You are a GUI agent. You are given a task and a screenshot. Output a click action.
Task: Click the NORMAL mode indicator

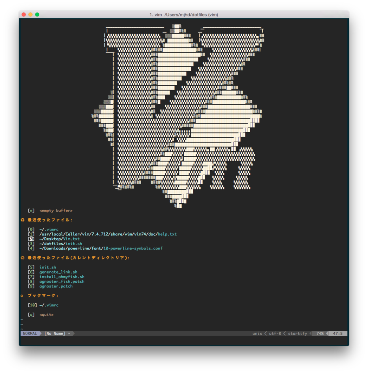coord(30,333)
